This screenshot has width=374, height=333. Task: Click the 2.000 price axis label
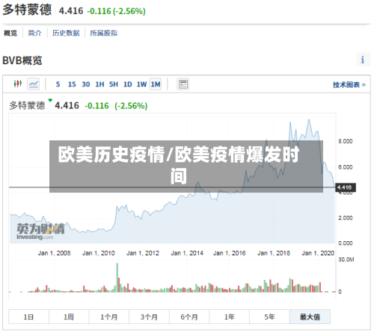click(x=346, y=218)
